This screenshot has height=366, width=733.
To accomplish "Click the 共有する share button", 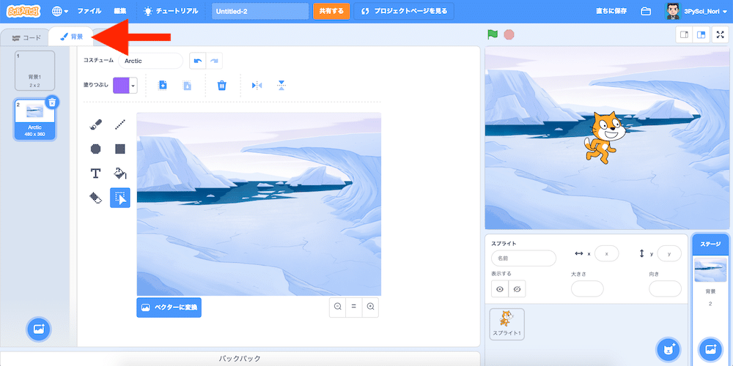I will coord(331,11).
